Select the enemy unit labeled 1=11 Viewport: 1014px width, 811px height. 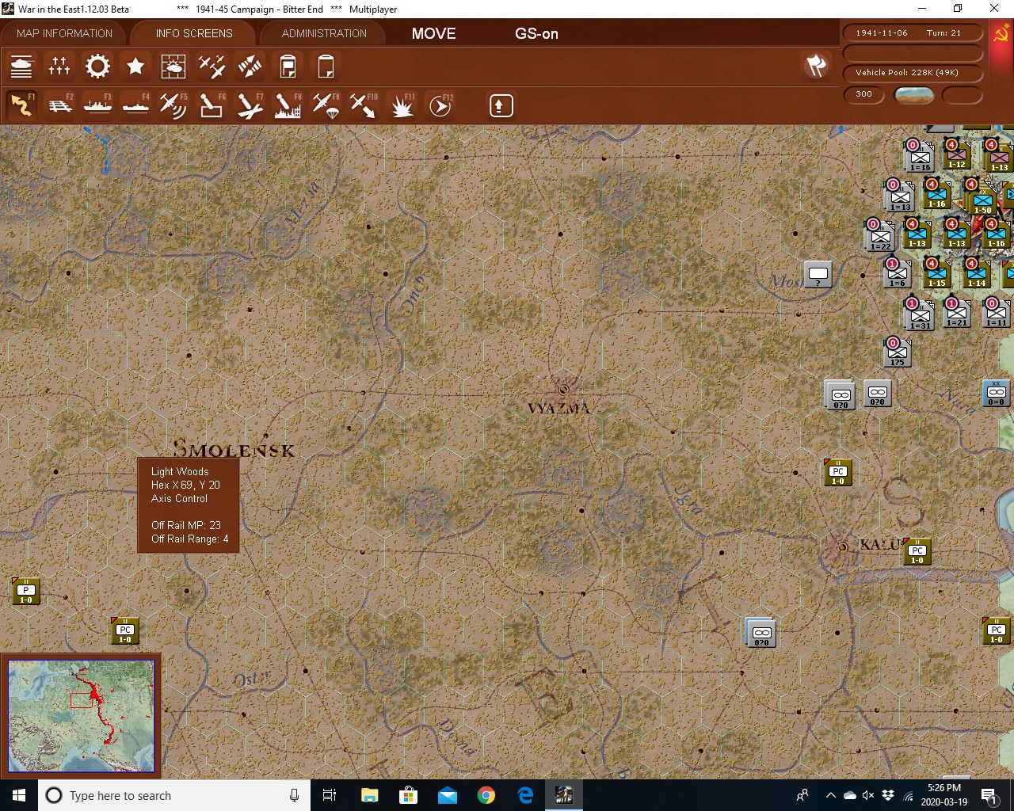pyautogui.click(x=996, y=314)
